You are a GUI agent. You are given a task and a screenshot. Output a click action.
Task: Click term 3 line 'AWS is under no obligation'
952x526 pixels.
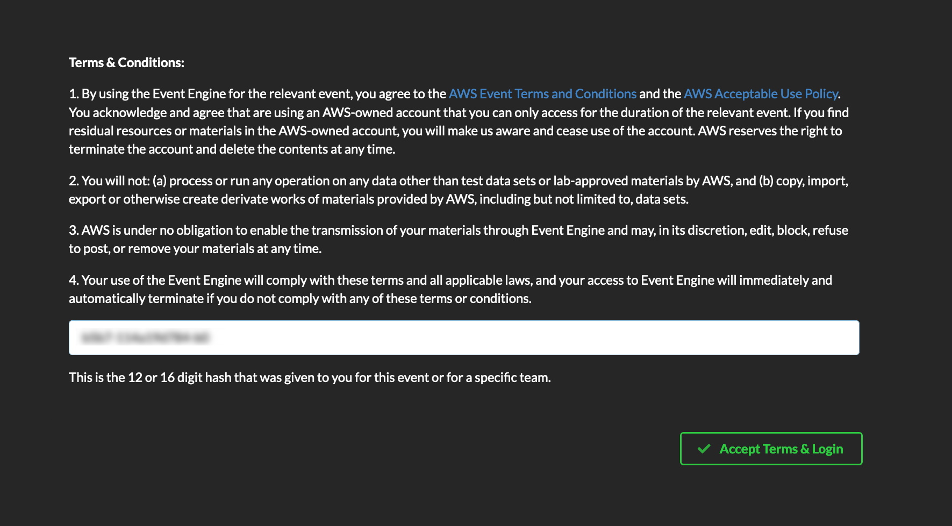459,230
